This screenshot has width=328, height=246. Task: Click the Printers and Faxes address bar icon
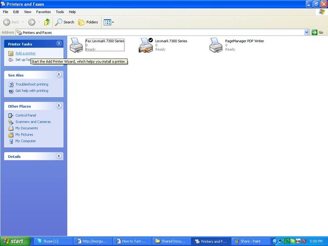point(19,32)
